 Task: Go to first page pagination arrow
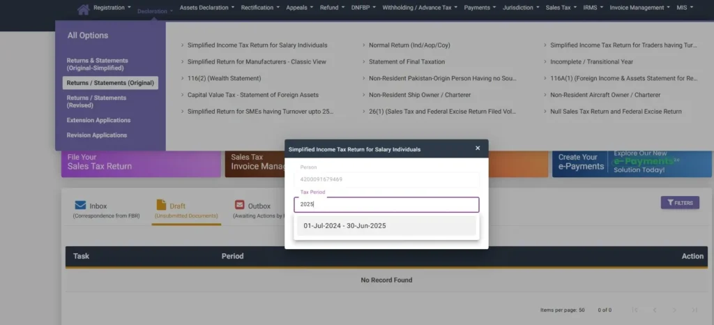(635, 310)
